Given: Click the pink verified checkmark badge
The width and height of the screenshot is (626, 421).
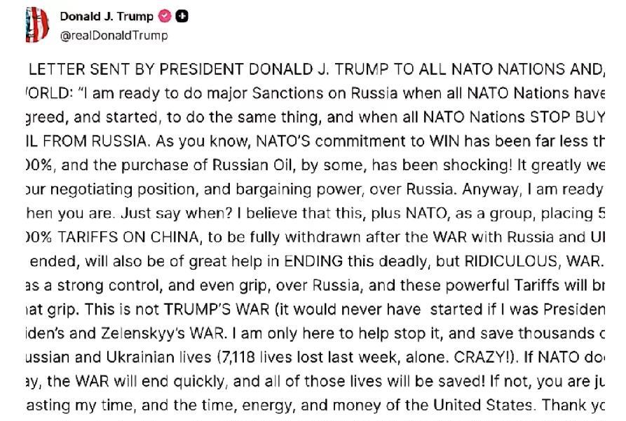Looking at the screenshot, I should point(165,17).
